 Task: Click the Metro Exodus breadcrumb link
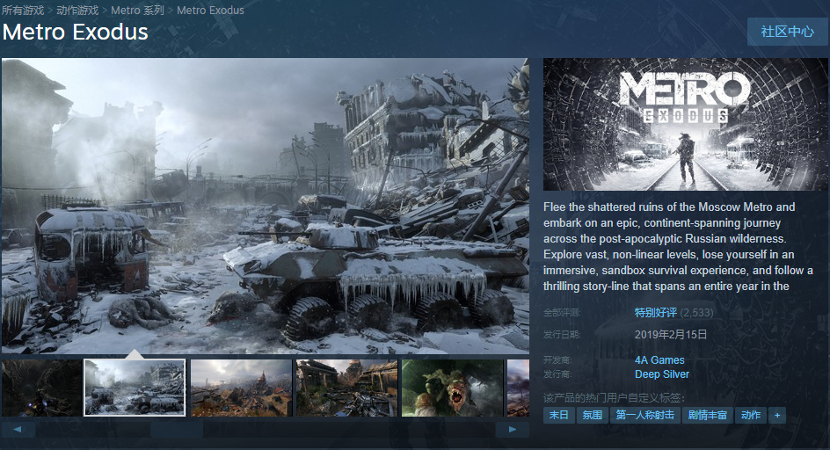(210, 10)
